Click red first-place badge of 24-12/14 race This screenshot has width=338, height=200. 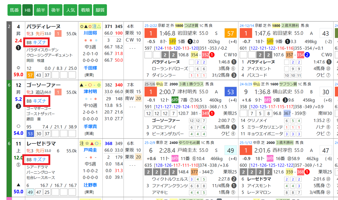(x=246, y=33)
